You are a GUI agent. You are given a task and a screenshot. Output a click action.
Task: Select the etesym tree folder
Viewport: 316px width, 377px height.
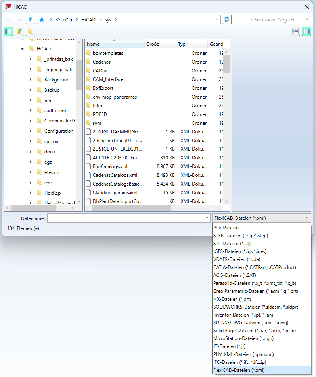[52, 172]
